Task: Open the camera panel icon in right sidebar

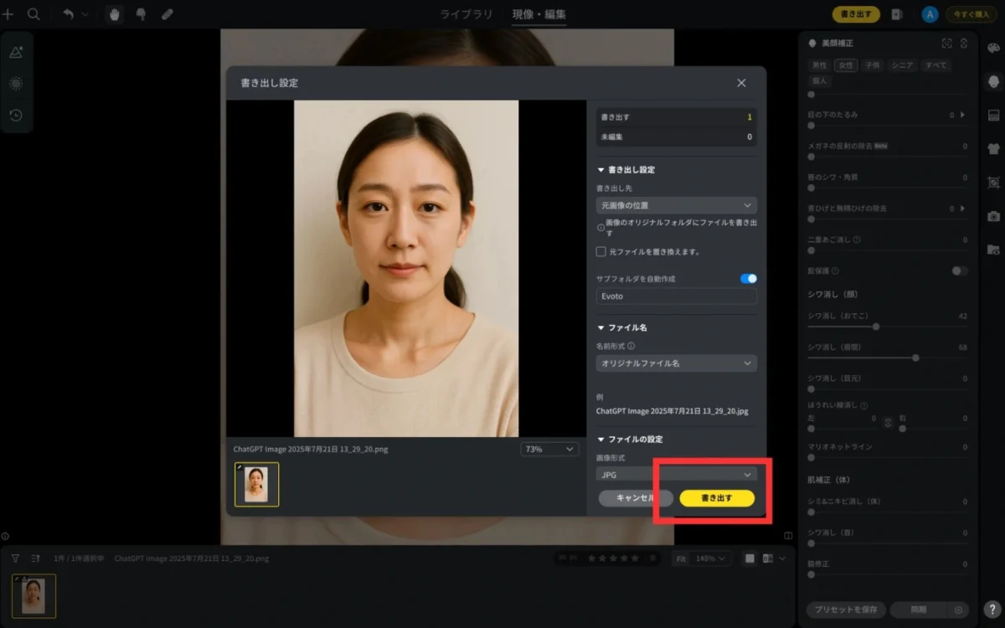Action: [x=994, y=216]
